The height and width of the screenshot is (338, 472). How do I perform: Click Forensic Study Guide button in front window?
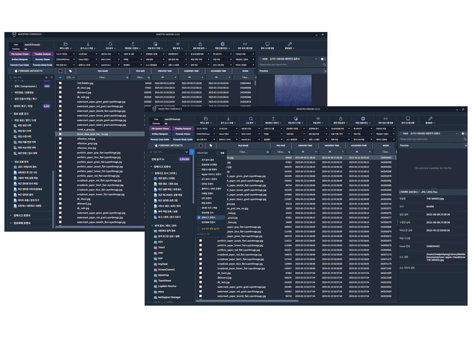point(183,139)
